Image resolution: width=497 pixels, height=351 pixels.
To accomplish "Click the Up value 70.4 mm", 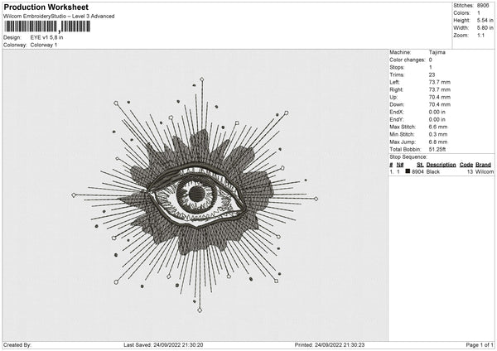I will click(x=439, y=97).
